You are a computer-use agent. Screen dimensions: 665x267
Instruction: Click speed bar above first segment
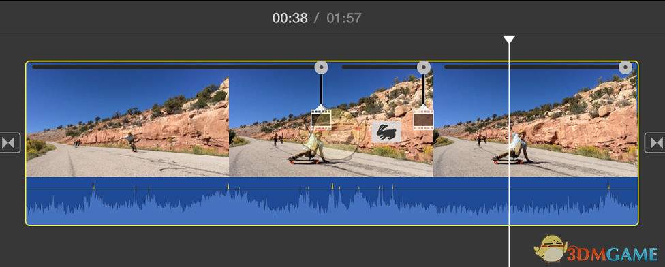(x=173, y=67)
